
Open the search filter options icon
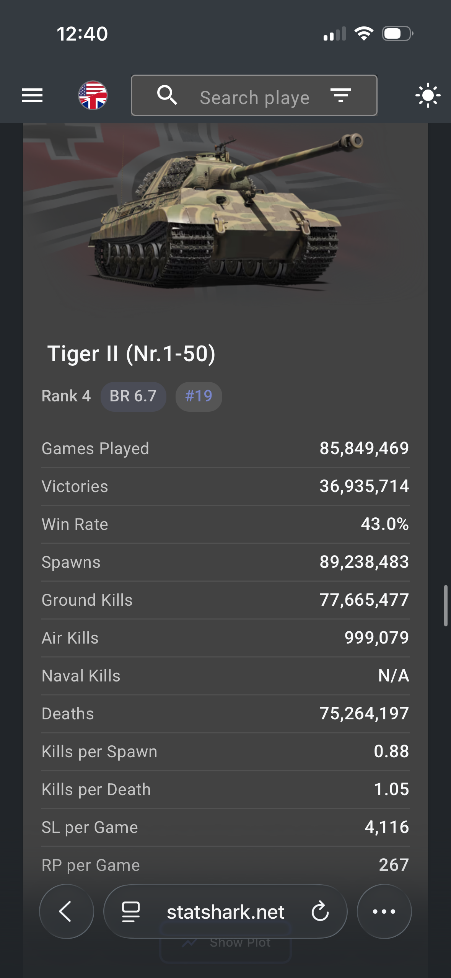click(x=340, y=95)
